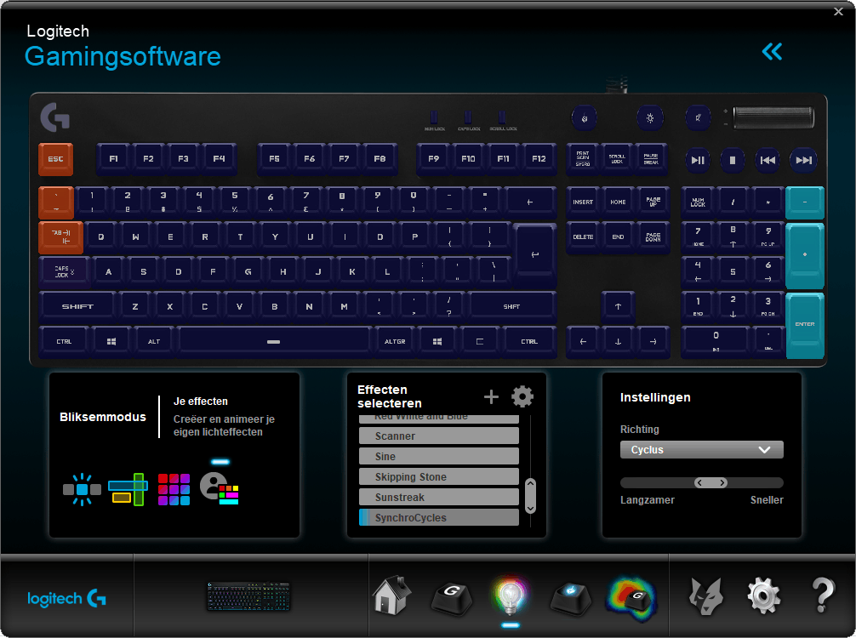This screenshot has height=638, width=856.
Task: Select the Skipping Stone effect
Action: coord(439,477)
